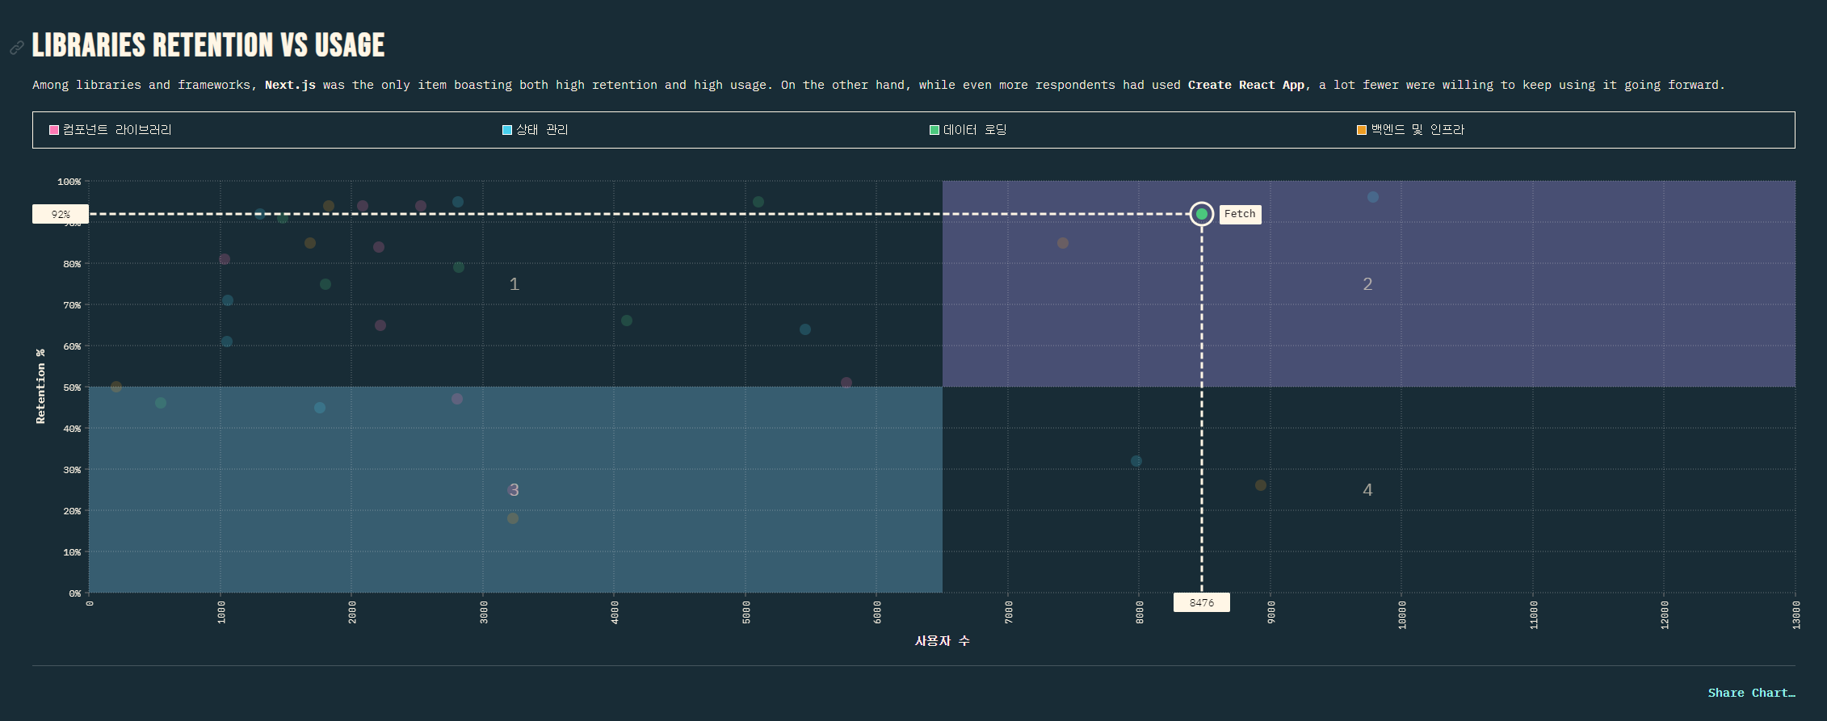Select pink point near 5750 users, 51%
This screenshot has width=1827, height=721.
[846, 383]
